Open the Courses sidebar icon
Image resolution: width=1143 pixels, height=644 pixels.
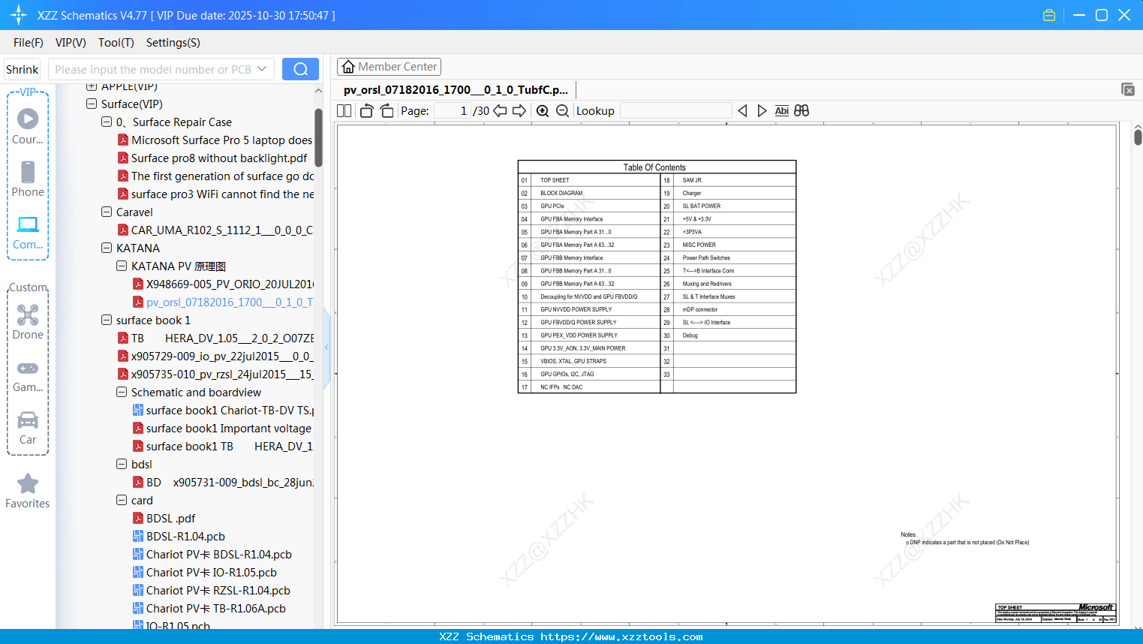click(28, 125)
